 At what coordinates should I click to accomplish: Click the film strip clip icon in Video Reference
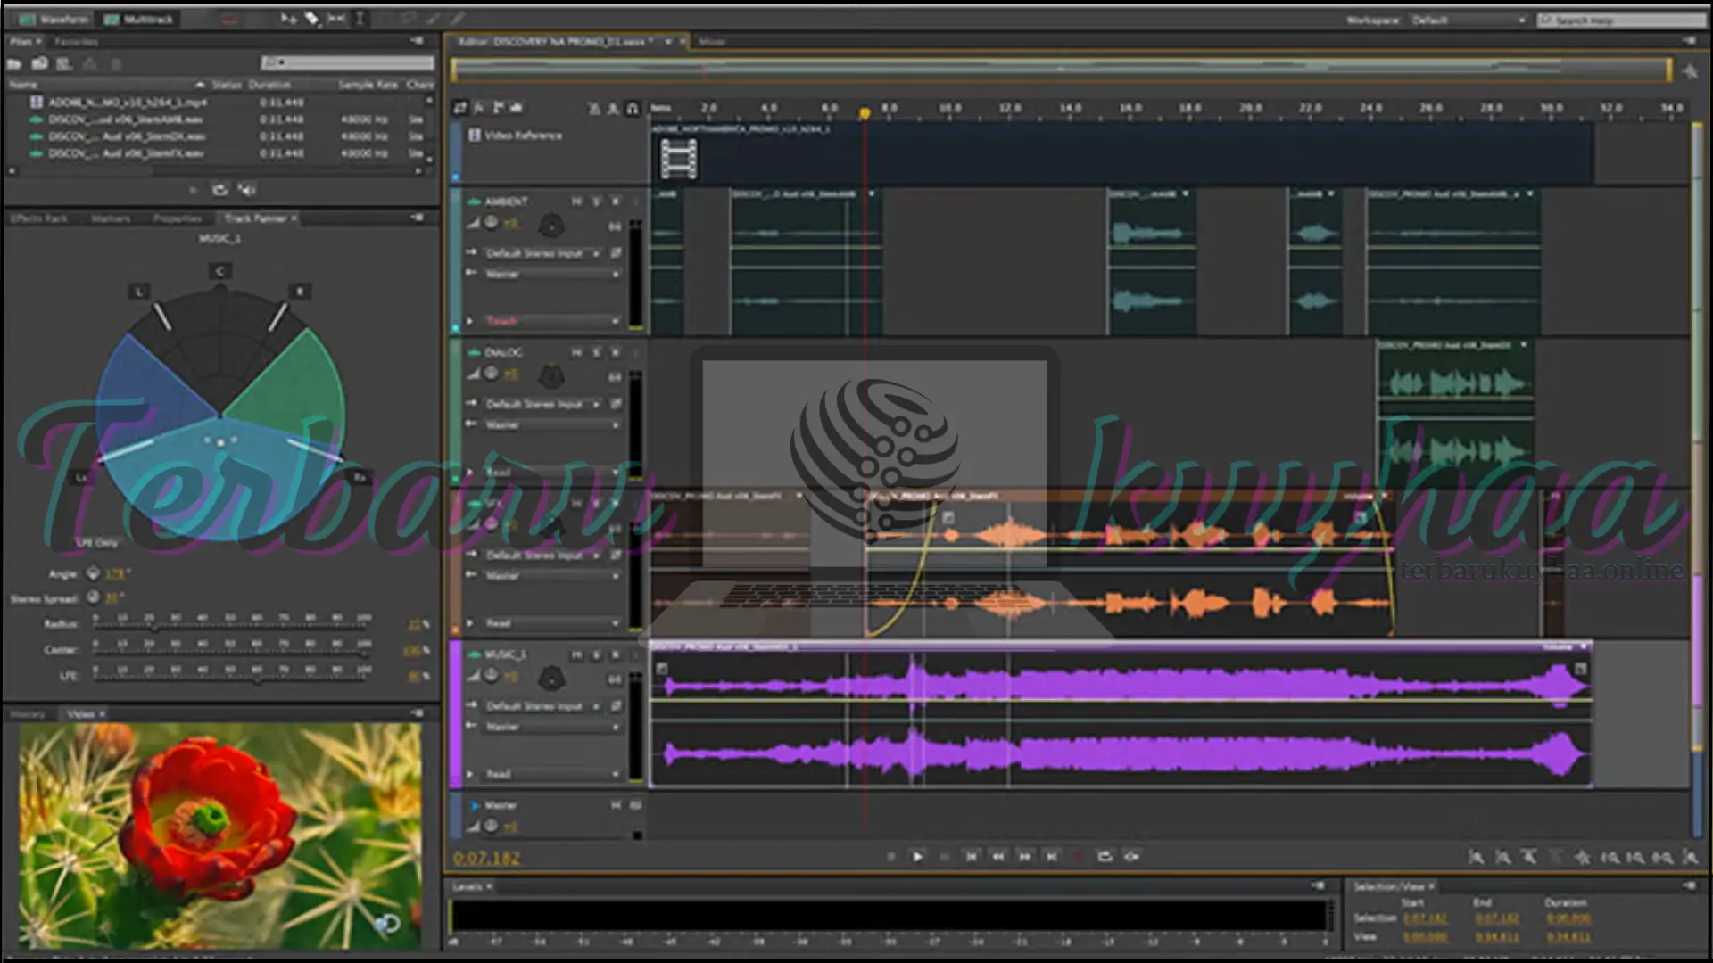[x=679, y=160]
